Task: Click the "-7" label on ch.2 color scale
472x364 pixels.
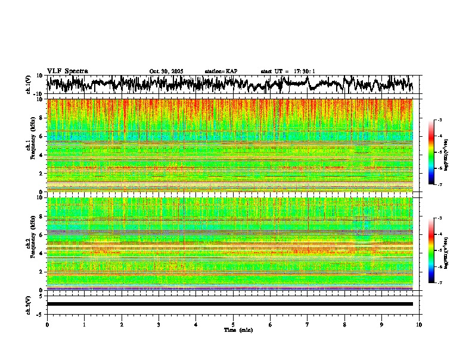Action: pyautogui.click(x=439, y=283)
